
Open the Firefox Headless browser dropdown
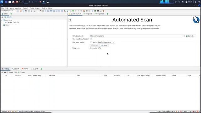[106, 42]
